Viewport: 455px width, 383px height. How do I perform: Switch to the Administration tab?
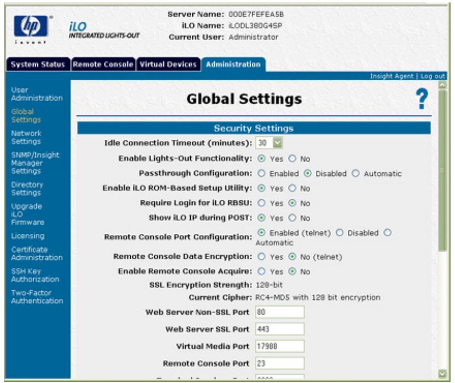(x=233, y=64)
